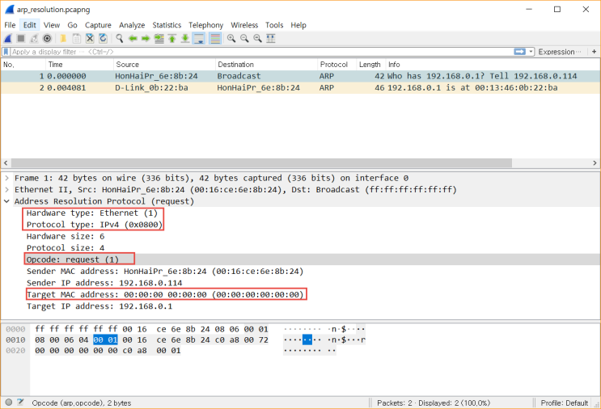The width and height of the screenshot is (601, 409).
Task: Open the recent display filters dropdown
Action: (x=531, y=52)
